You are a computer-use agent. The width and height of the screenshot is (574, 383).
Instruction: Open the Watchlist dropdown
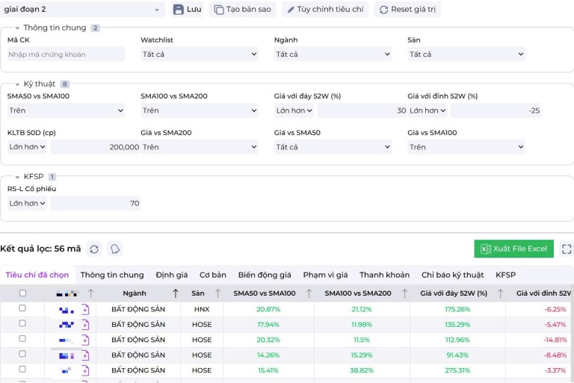click(x=199, y=55)
